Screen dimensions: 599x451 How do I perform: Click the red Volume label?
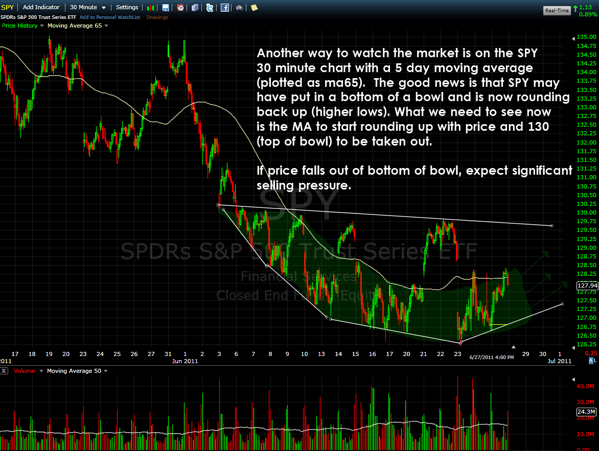click(x=25, y=371)
